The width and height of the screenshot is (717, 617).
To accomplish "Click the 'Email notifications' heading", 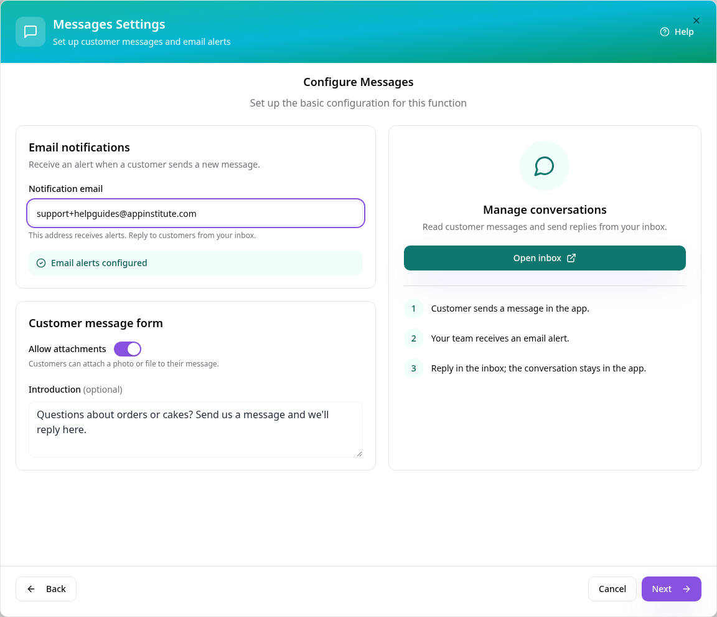I will point(79,147).
